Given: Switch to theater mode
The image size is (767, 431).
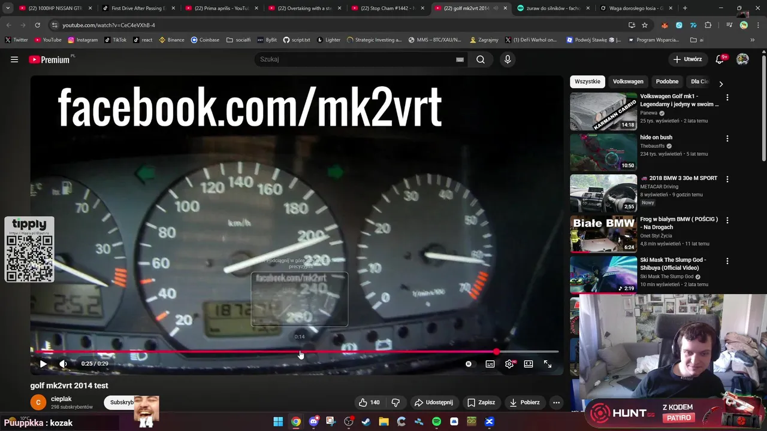Looking at the screenshot, I should [x=529, y=363].
